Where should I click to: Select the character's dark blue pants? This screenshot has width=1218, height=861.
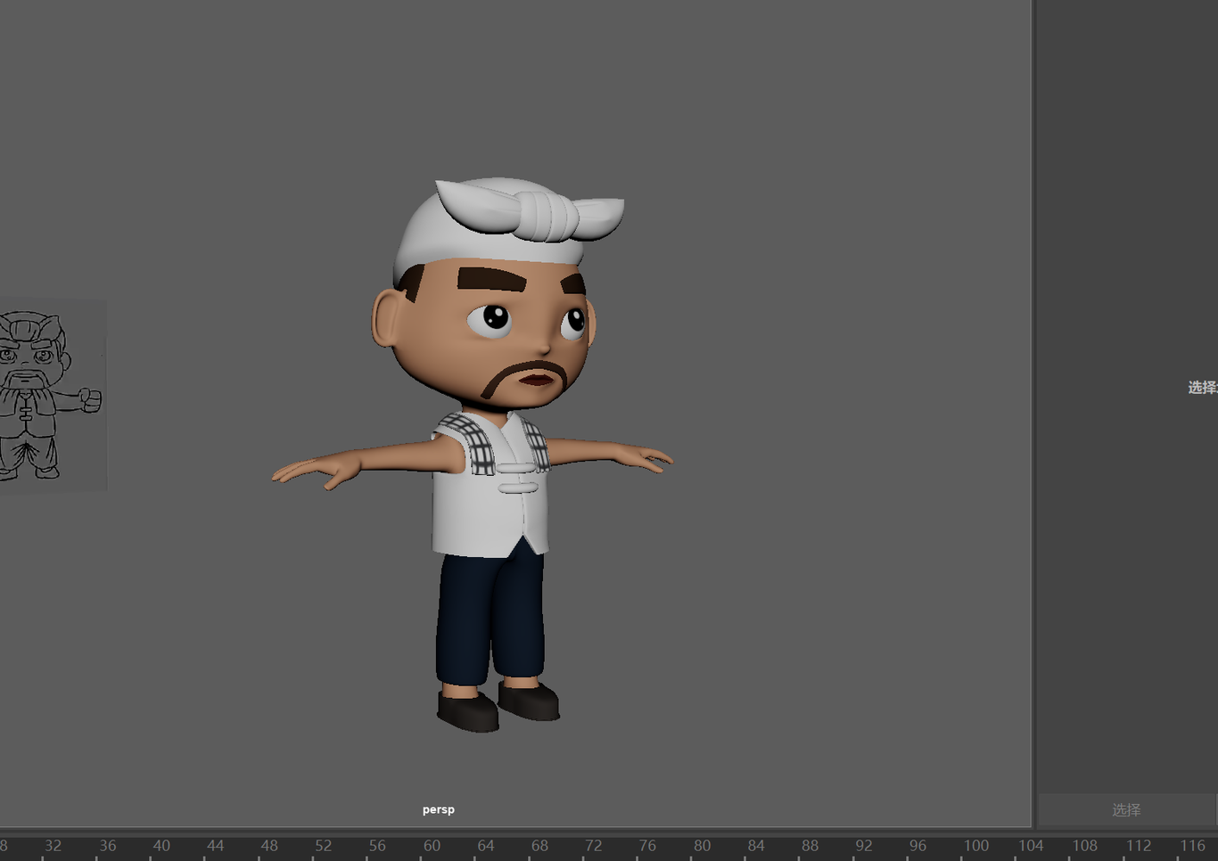coord(490,617)
